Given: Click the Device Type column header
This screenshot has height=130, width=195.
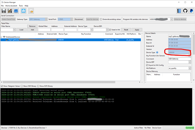Looking at the screenshot, I should tap(63, 34).
